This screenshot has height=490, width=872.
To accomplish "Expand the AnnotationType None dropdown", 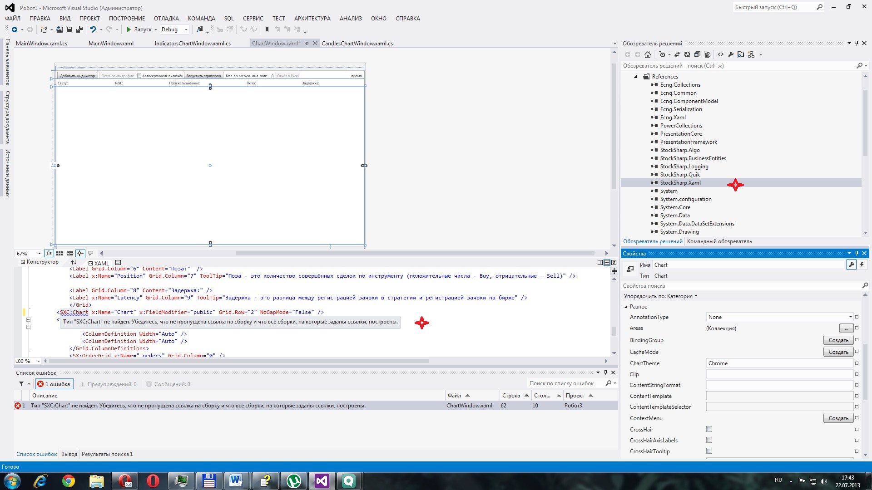I will pyautogui.click(x=850, y=317).
